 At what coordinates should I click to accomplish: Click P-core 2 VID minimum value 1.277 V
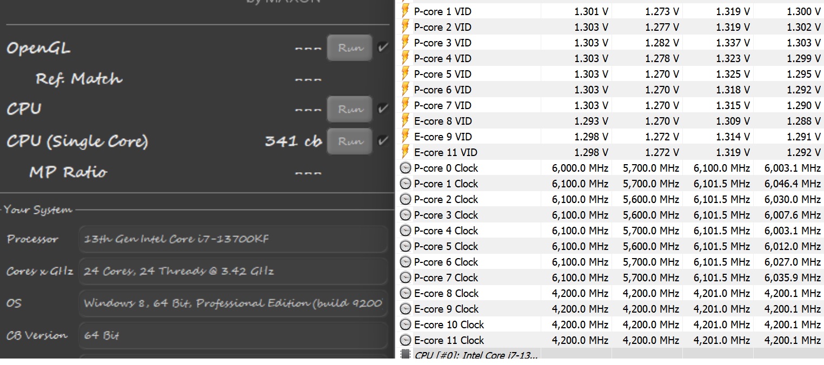(662, 27)
